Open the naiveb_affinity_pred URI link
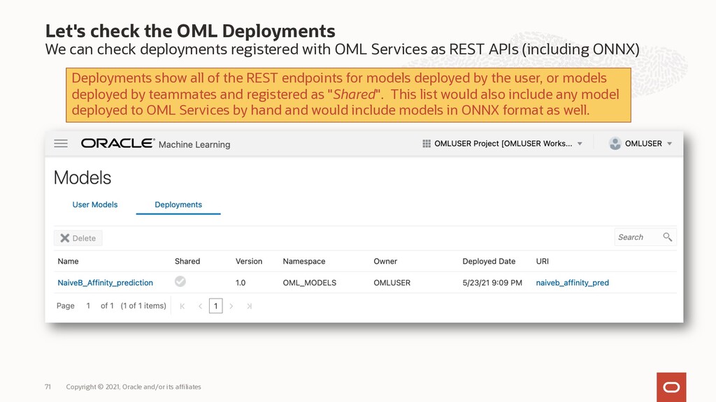 [x=572, y=283]
